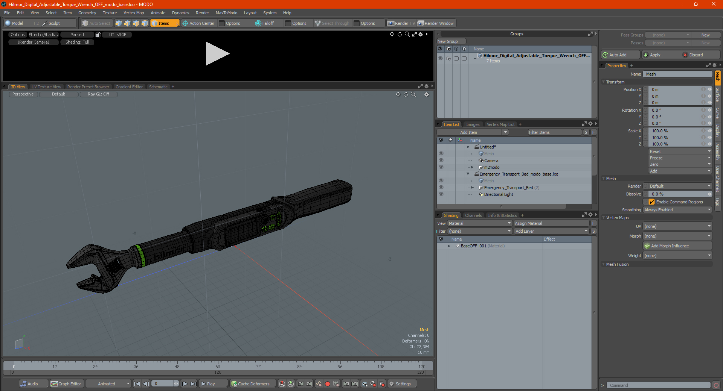Image resolution: width=723 pixels, height=391 pixels.
Task: Open the Geometry menu
Action: [x=87, y=13]
